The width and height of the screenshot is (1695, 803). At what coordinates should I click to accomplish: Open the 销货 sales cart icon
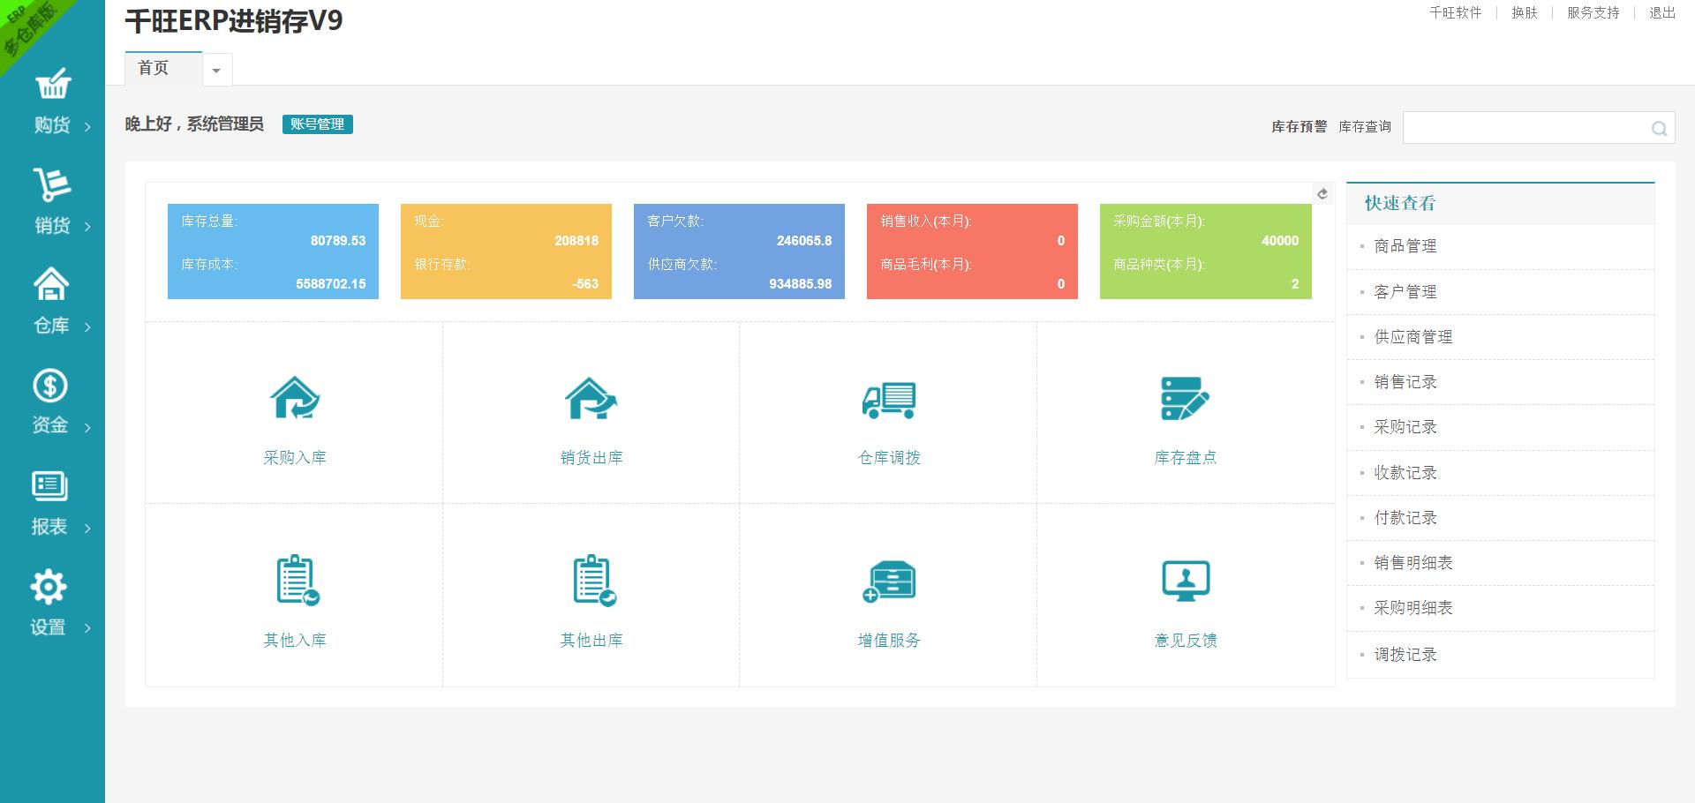pyautogui.click(x=52, y=184)
